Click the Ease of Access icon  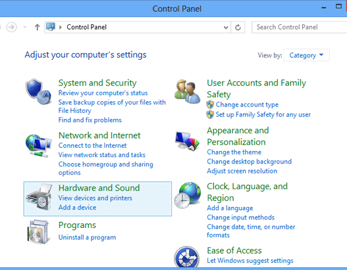pos(187,258)
